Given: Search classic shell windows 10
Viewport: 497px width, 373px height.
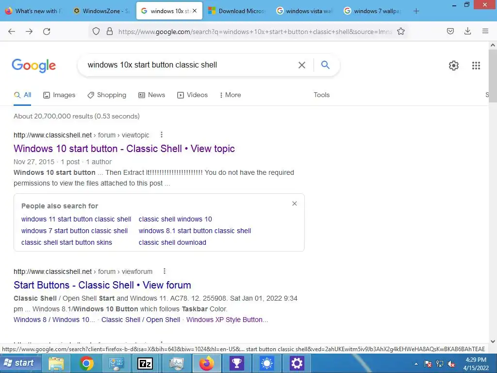Looking at the screenshot, I should click(x=175, y=219).
